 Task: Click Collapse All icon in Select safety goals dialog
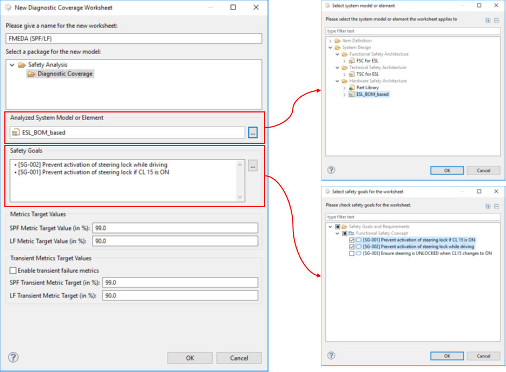click(x=497, y=207)
